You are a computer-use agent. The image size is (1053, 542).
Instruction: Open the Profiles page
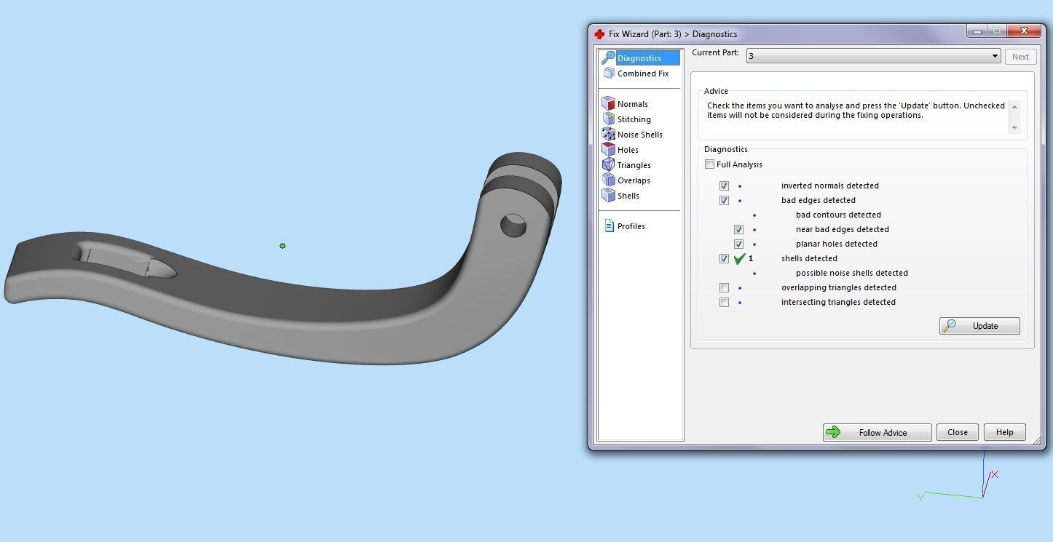pos(631,226)
